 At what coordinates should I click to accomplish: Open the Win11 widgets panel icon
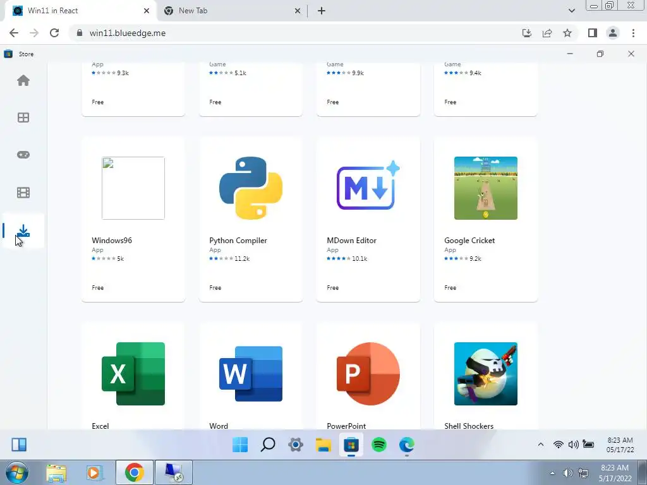[x=19, y=445]
